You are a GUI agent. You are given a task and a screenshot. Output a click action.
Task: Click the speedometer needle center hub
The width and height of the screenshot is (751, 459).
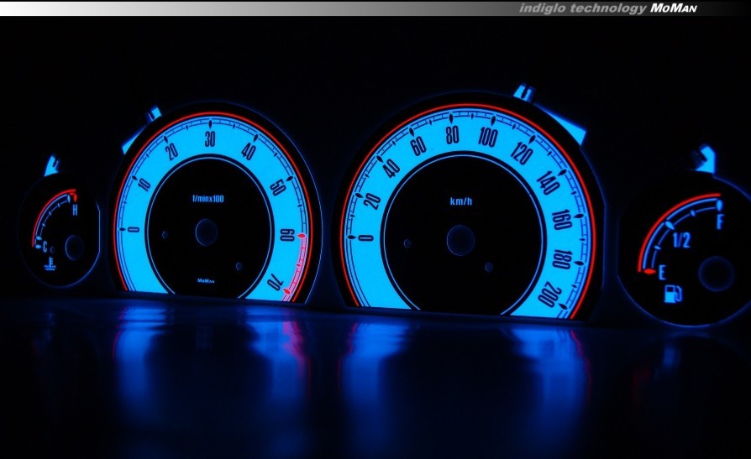460,240
